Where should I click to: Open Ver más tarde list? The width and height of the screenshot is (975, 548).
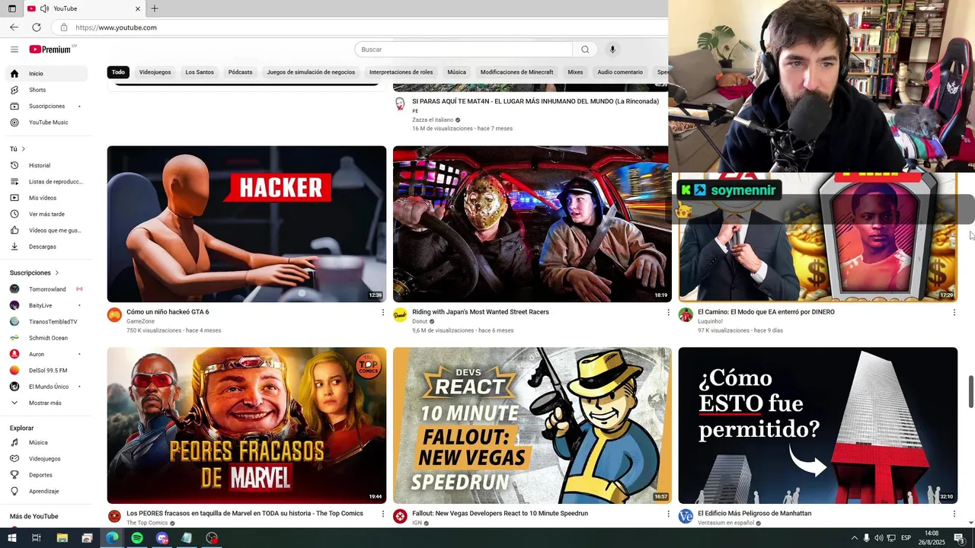tap(47, 214)
